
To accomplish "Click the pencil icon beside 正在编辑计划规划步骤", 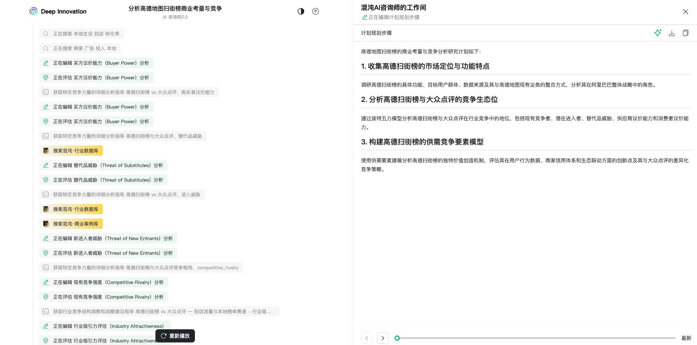I will click(365, 17).
